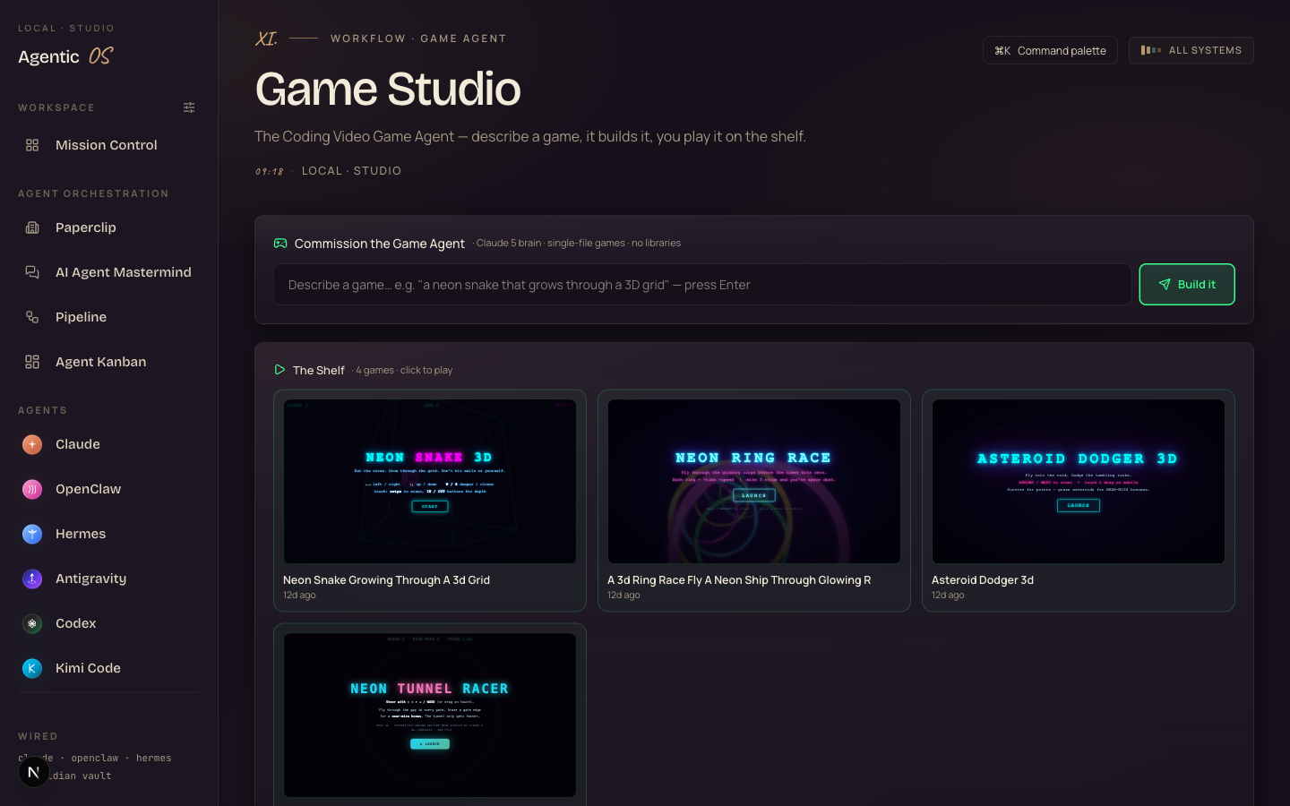Click the Agentic OS logo title
The width and height of the screenshot is (1290, 806).
click(x=65, y=56)
